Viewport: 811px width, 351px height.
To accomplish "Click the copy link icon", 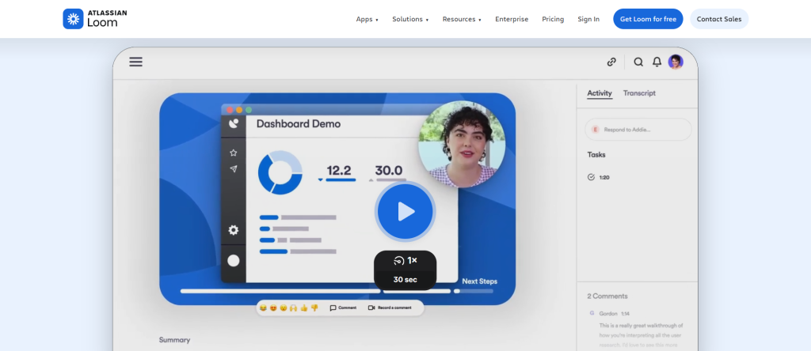I will [611, 62].
